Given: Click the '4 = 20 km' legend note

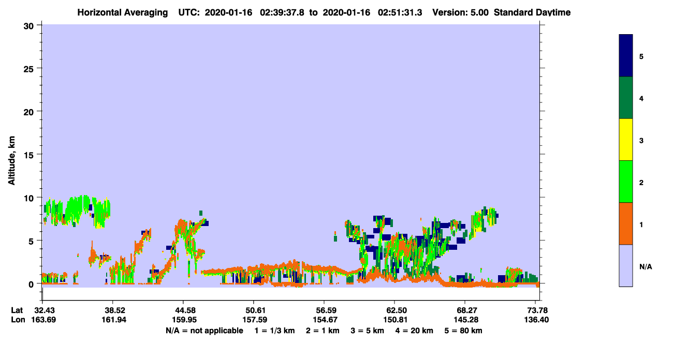Looking at the screenshot, I should tap(414, 331).
